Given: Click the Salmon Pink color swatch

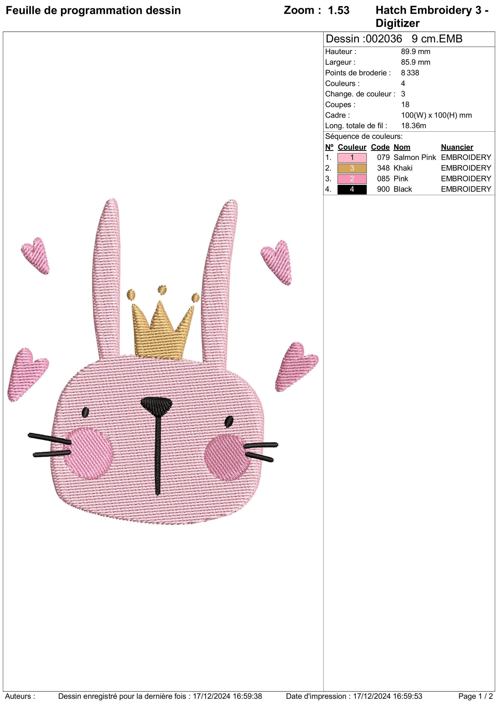Looking at the screenshot, I should pos(352,158).
